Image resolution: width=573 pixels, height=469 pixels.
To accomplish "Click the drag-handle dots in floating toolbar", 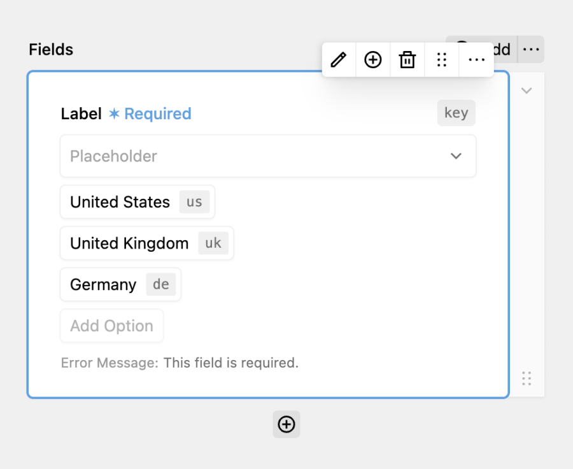I will pos(441,60).
